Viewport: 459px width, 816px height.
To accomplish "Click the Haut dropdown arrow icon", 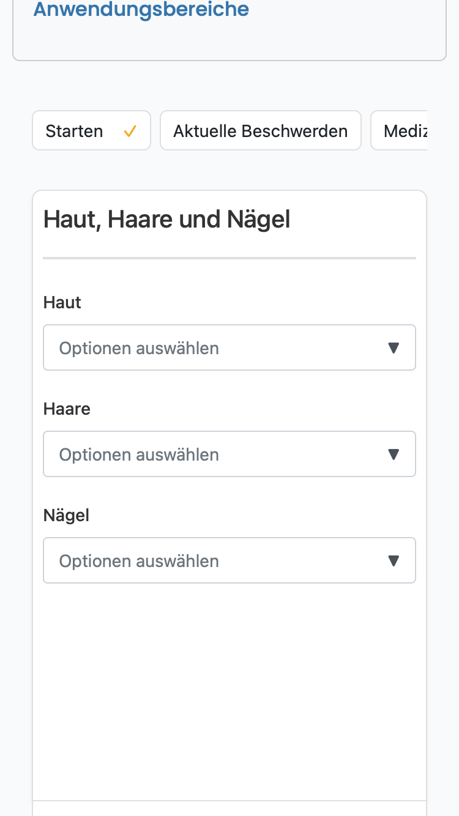I will click(x=394, y=348).
